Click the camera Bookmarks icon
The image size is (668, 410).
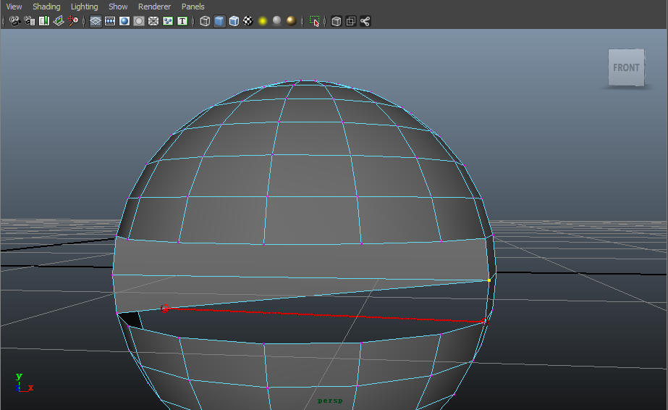pyautogui.click(x=44, y=21)
